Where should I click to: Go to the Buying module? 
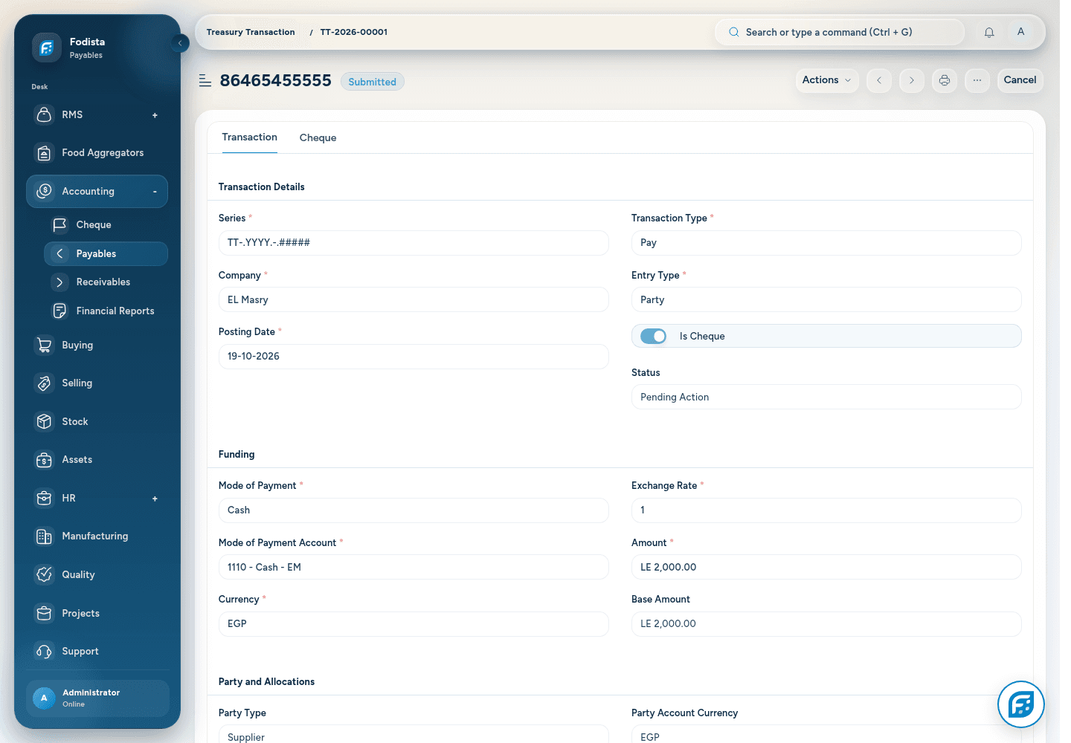click(x=97, y=345)
